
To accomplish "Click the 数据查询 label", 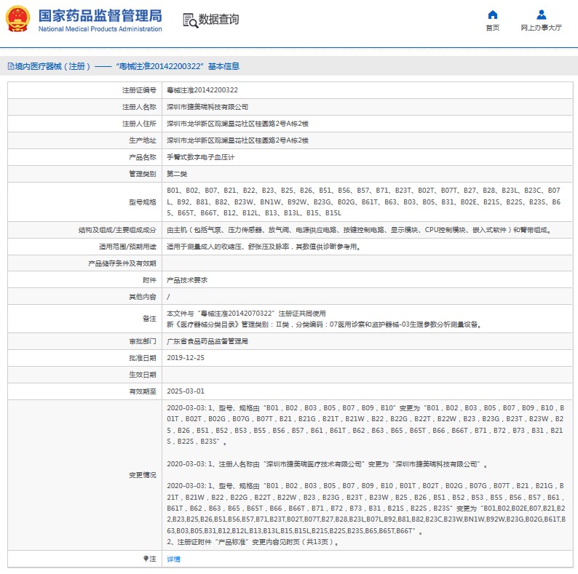I will pyautogui.click(x=219, y=19).
